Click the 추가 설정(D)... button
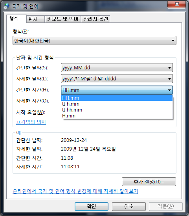189x216 pixels. click(149, 182)
